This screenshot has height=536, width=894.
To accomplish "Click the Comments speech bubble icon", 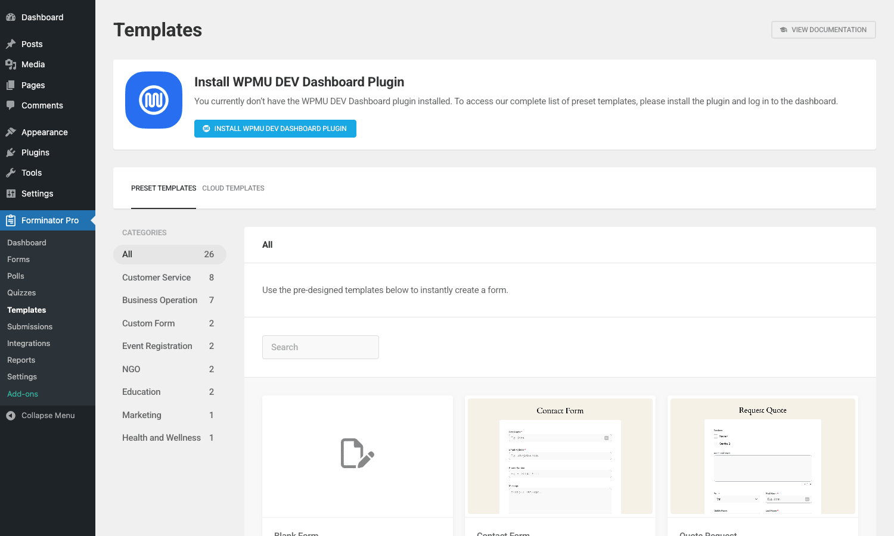I will (11, 105).
